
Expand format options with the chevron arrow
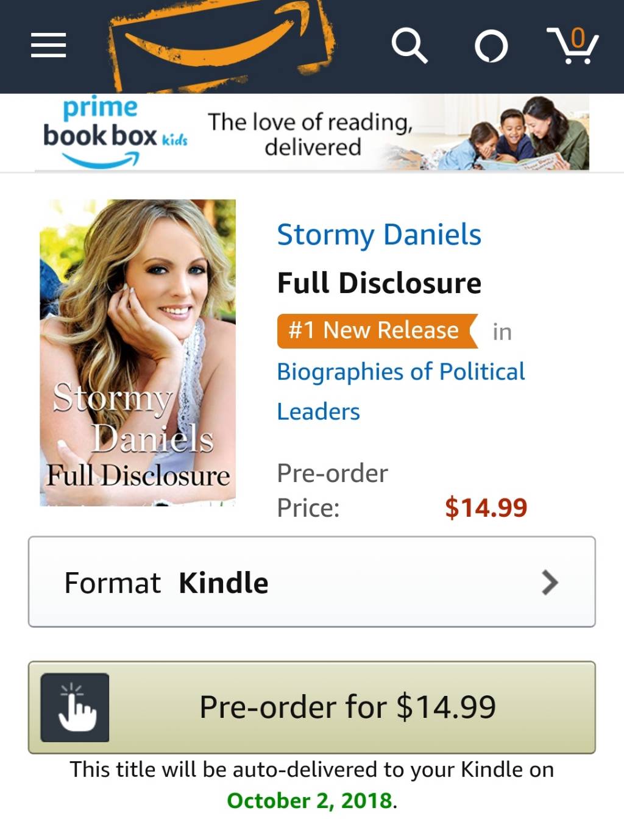coord(550,583)
